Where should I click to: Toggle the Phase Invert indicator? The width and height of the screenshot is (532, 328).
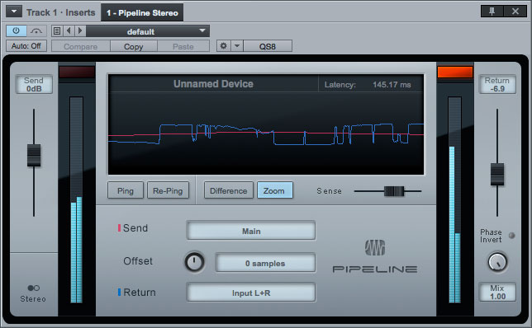(x=511, y=235)
